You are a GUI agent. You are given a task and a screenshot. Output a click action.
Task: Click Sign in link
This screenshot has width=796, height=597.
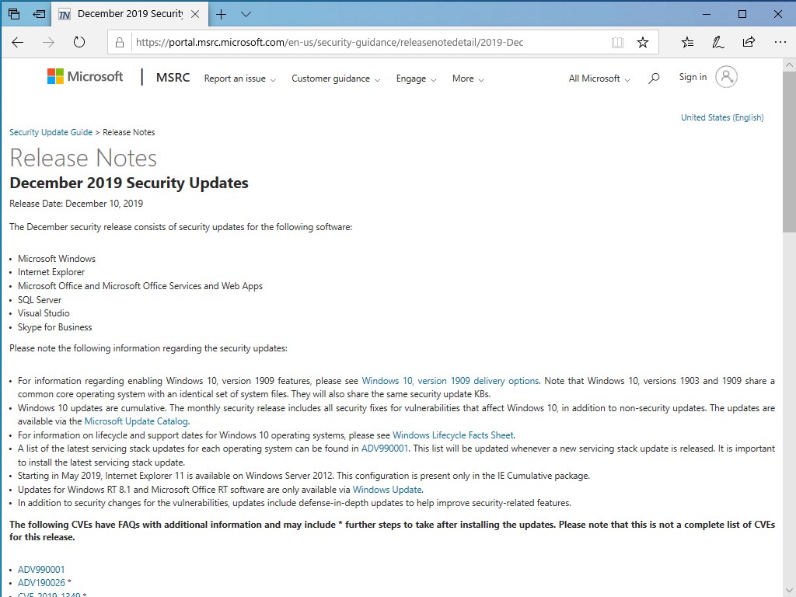click(693, 77)
